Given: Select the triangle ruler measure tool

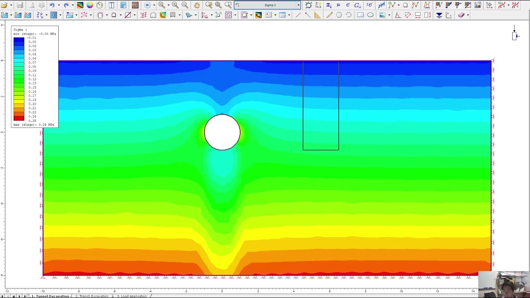Looking at the screenshot, I should pyautogui.click(x=318, y=15).
